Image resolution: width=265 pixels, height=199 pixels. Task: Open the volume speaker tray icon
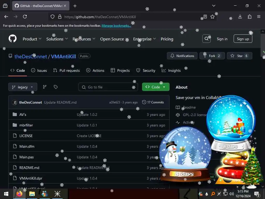point(231,194)
